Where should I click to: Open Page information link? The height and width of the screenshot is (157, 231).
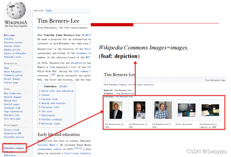13,112
